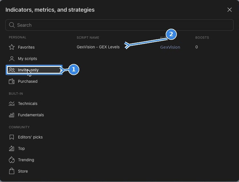Browse built-in Technicals
The height and width of the screenshot is (182, 239).
click(34, 104)
